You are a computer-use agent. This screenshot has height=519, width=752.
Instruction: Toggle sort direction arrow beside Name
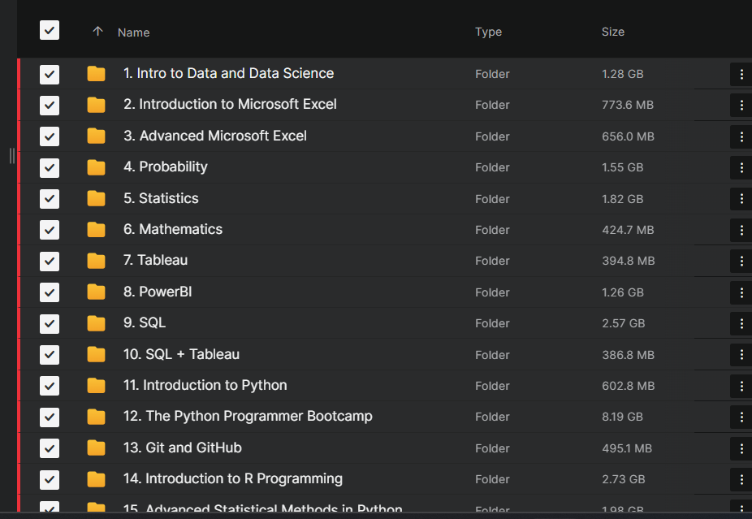[98, 32]
